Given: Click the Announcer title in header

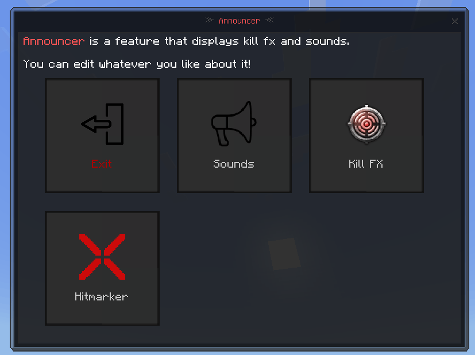Looking at the screenshot, I should pos(240,21).
